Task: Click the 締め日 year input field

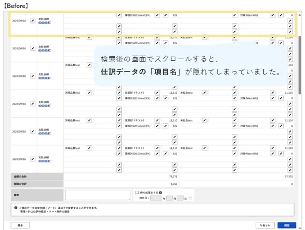Action: click(x=156, y=198)
